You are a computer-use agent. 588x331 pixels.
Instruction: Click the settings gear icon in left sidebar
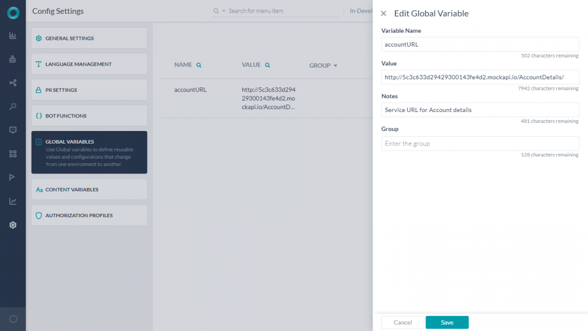tap(13, 225)
